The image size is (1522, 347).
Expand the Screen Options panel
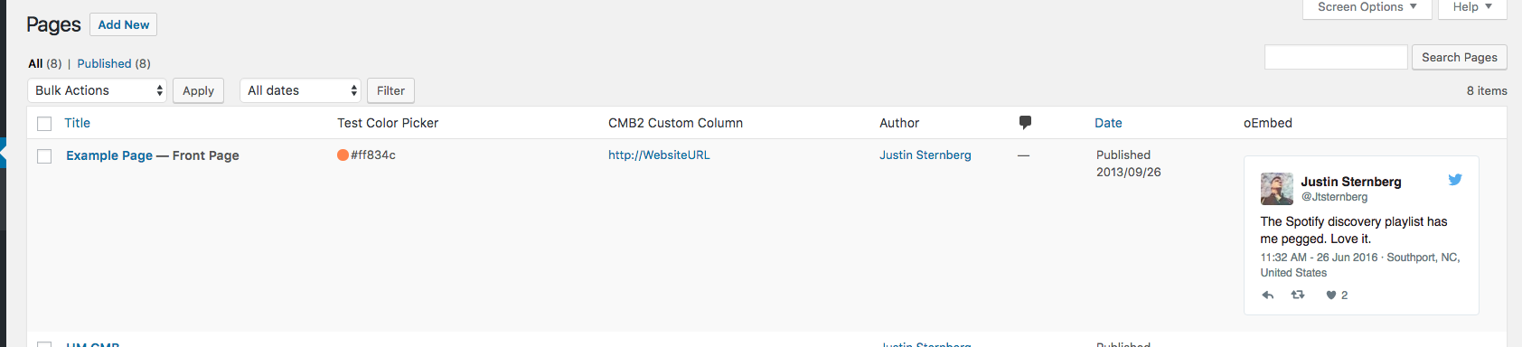point(1367,7)
